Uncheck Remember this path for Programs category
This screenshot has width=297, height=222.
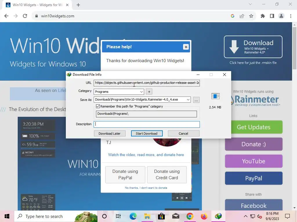click(x=98, y=106)
